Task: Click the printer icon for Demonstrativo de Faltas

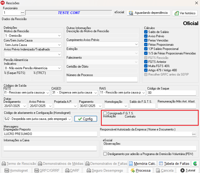Action: click(x=87, y=163)
